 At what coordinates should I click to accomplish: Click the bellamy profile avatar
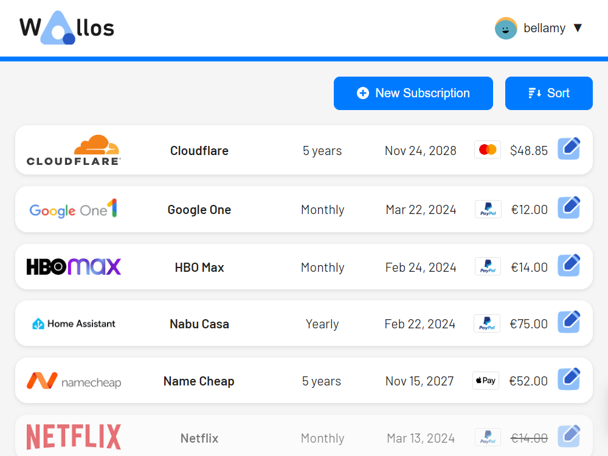tap(505, 28)
